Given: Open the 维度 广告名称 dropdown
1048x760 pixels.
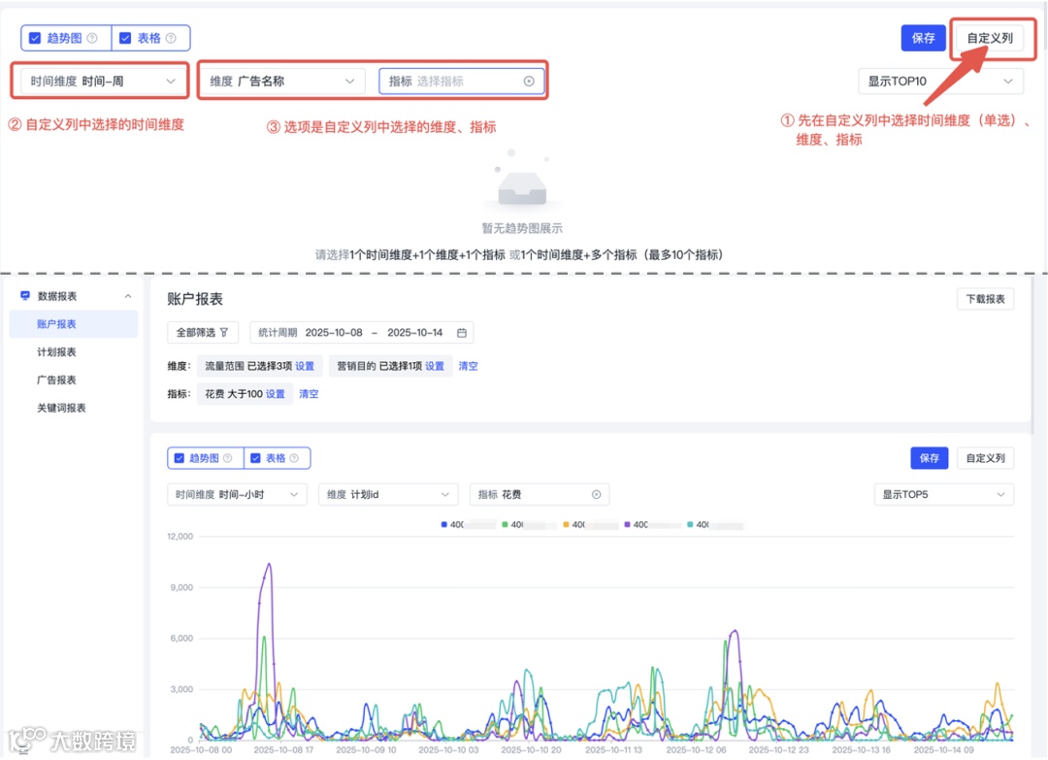Looking at the screenshot, I should 282,81.
